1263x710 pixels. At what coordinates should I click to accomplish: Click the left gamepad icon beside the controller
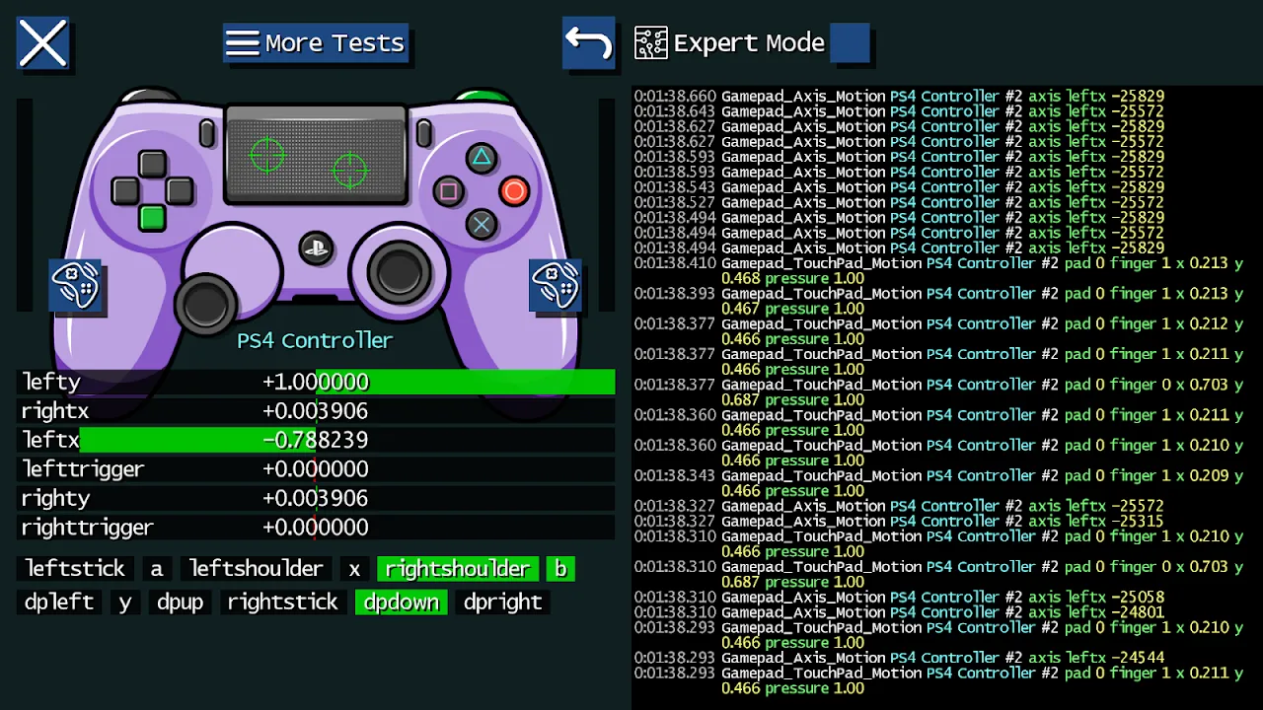pyautogui.click(x=76, y=285)
